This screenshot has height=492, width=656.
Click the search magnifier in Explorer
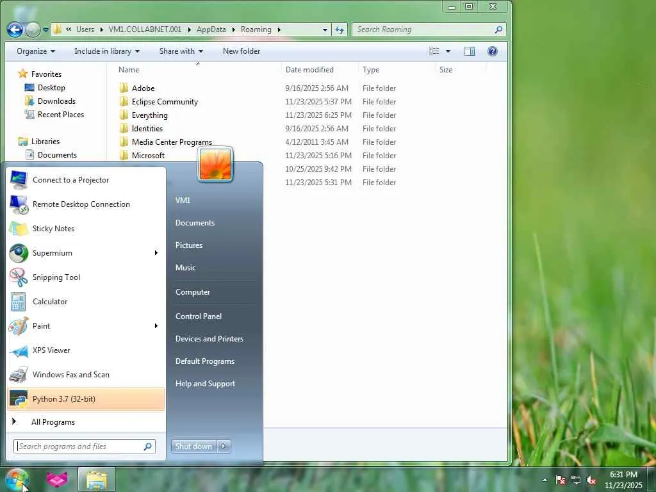coord(498,29)
